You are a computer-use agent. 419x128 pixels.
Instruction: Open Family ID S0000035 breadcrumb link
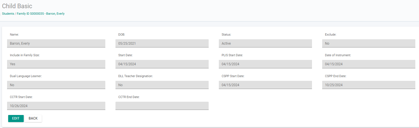pos(30,14)
